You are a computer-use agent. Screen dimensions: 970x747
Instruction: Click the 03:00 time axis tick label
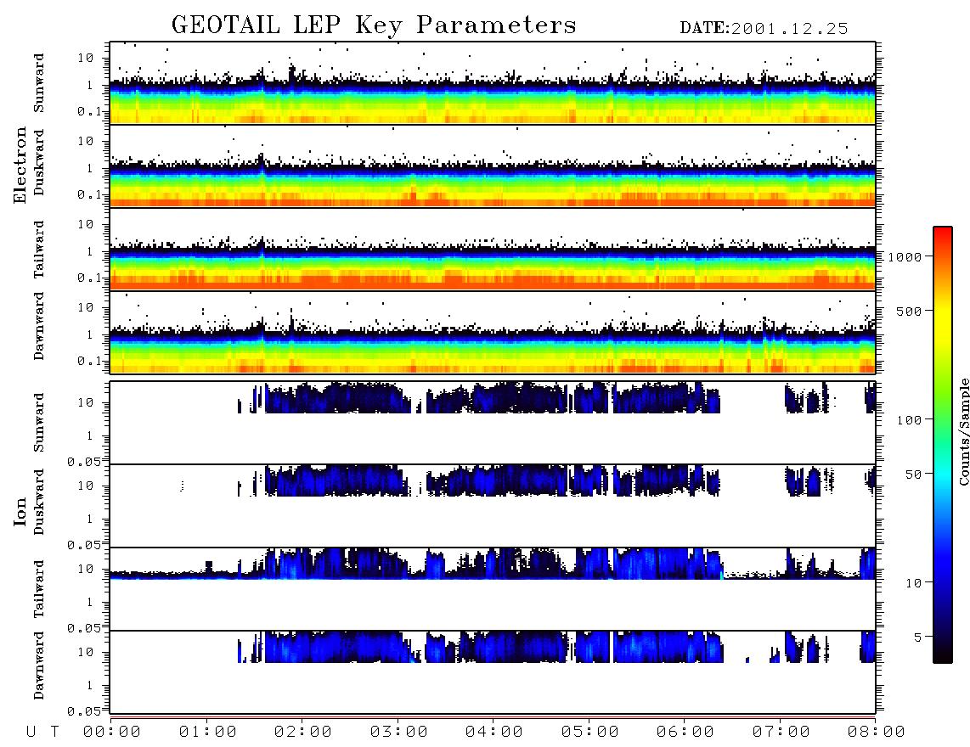tap(399, 732)
